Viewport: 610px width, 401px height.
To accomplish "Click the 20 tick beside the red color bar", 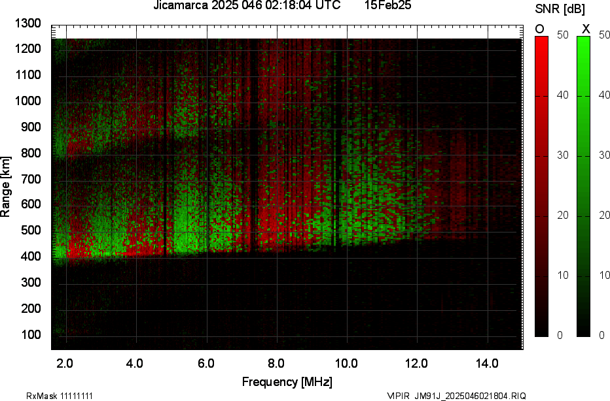I will 562,215.
